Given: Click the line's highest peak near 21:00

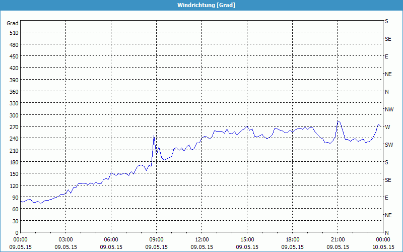Looking at the screenshot, I should click(x=339, y=121).
